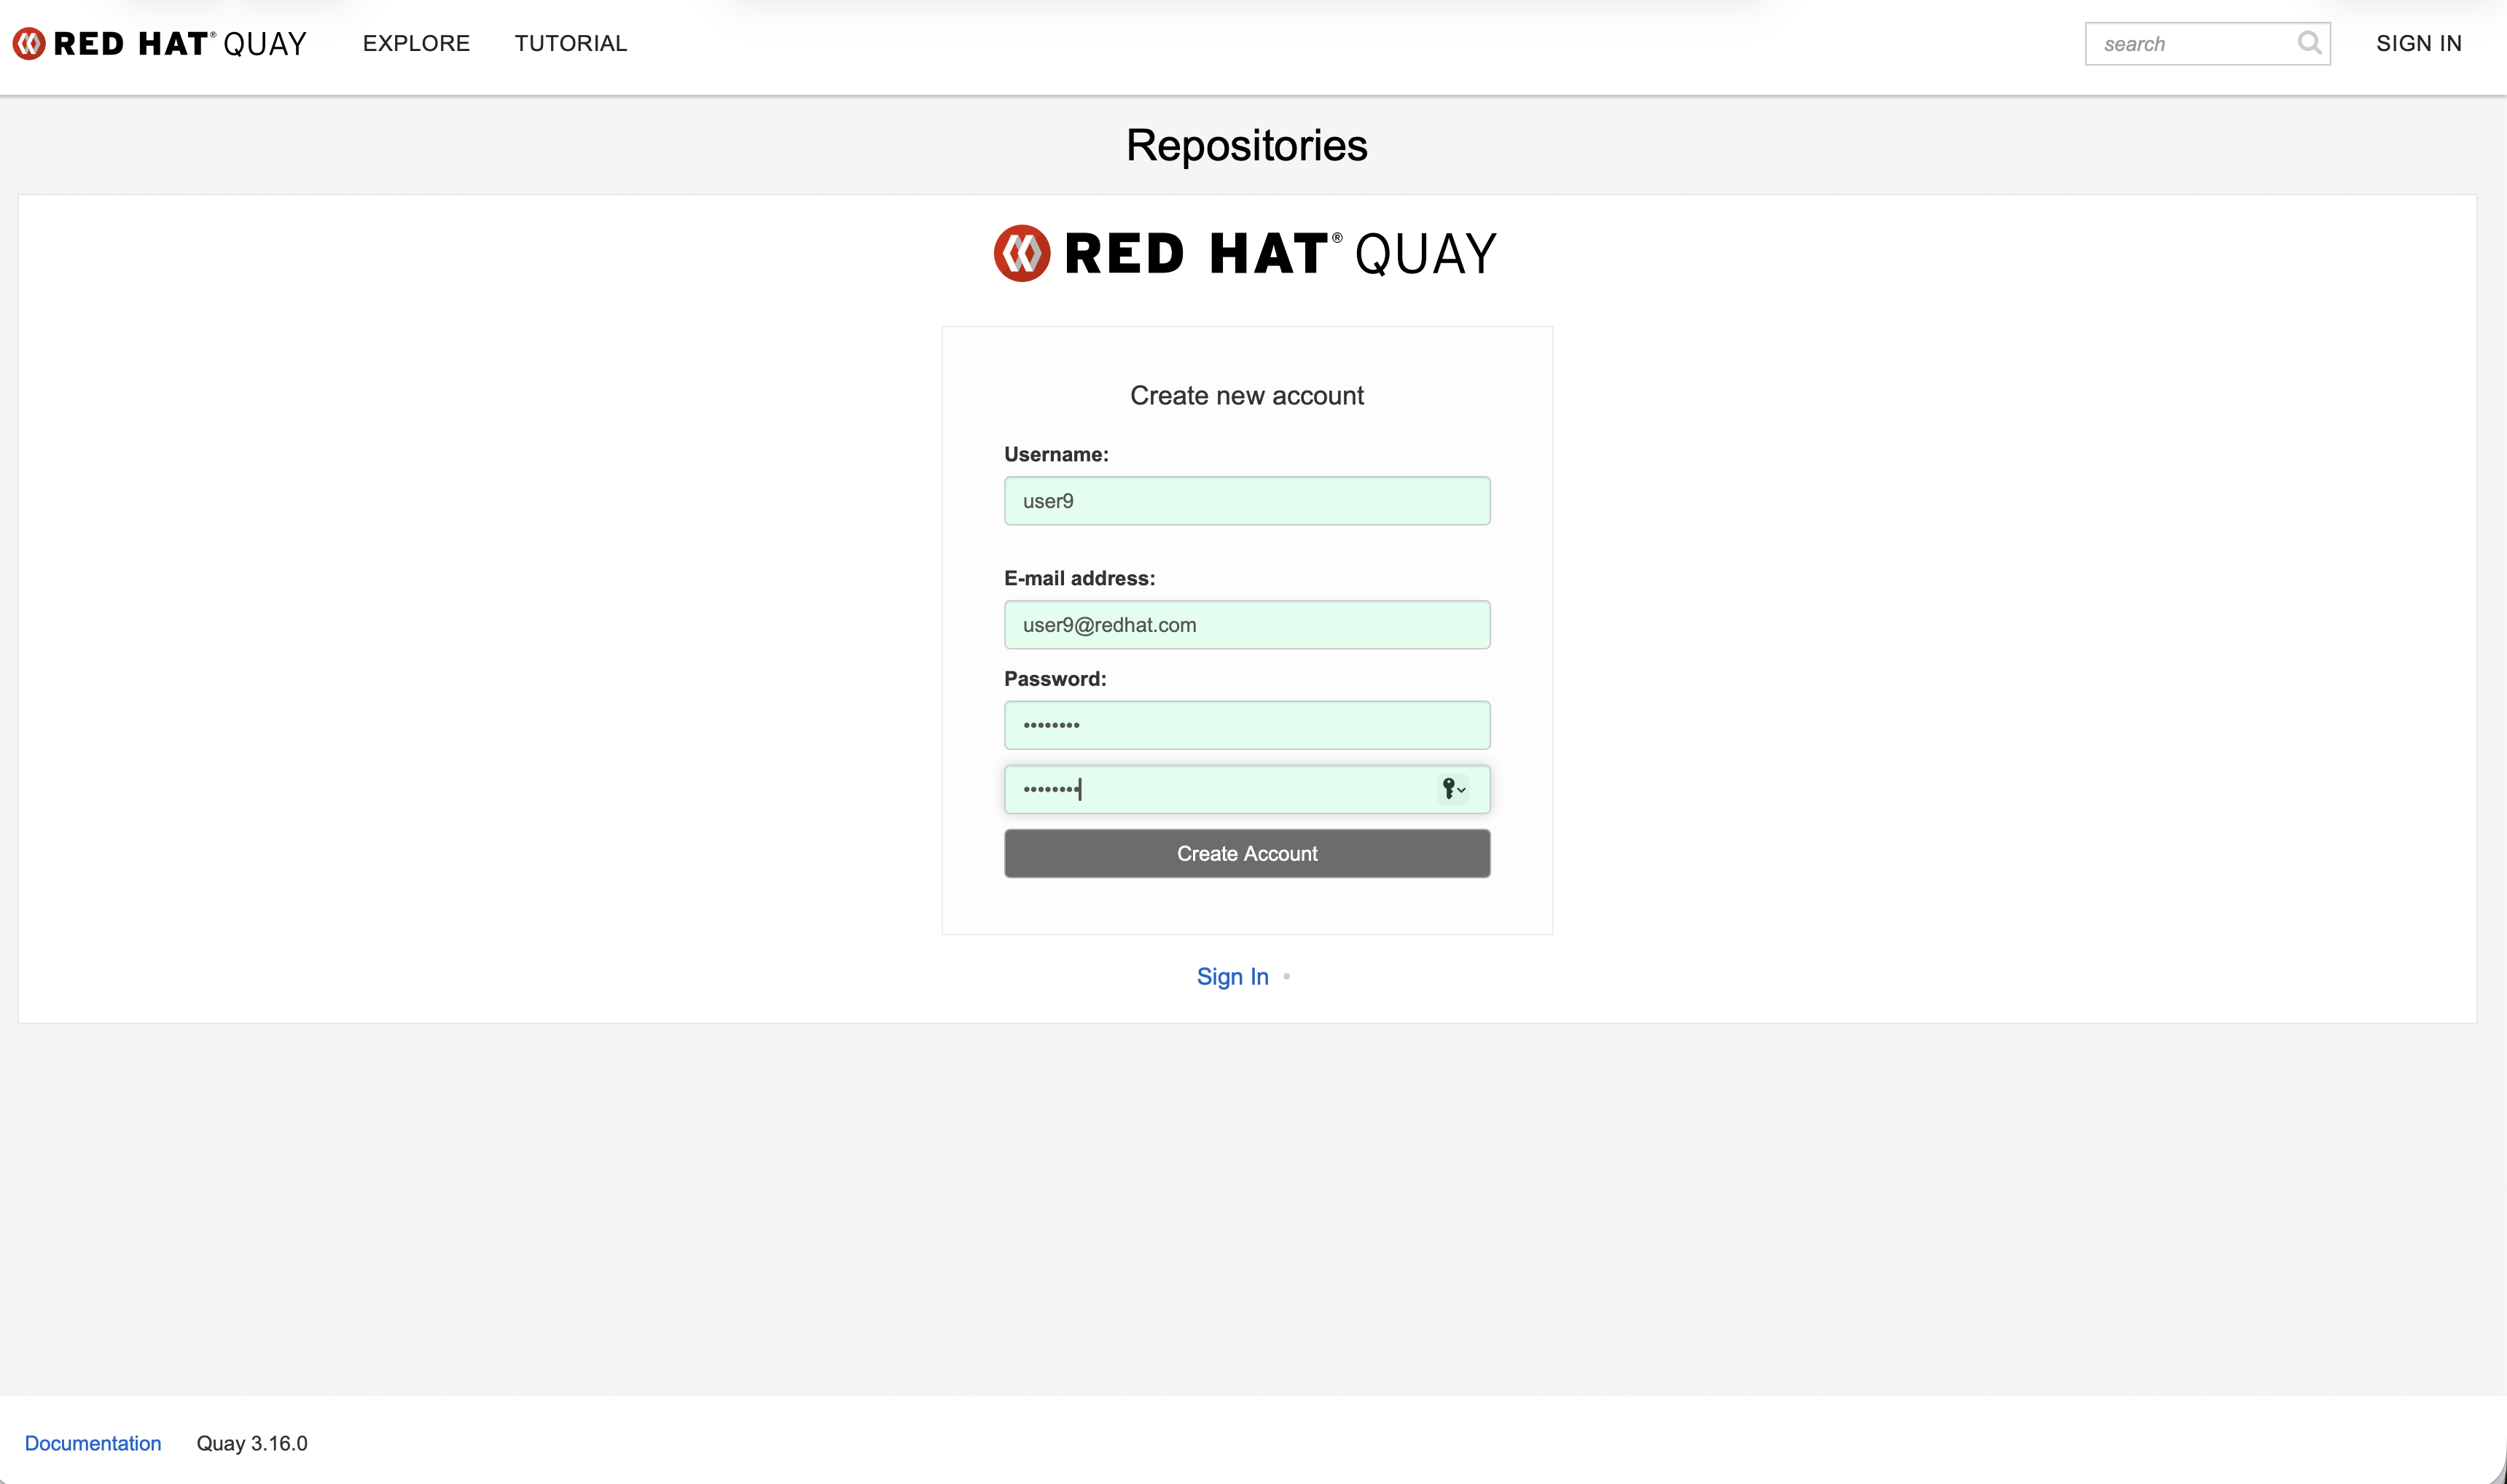Open the Documentation footer link
2507x1484 pixels.
coord(93,1443)
